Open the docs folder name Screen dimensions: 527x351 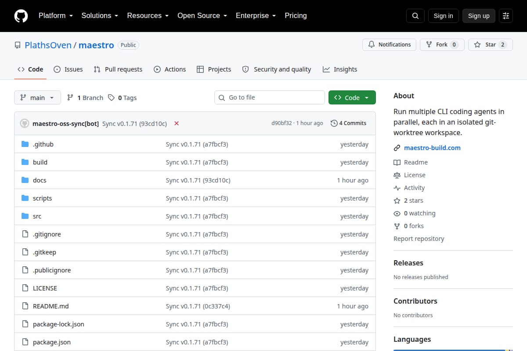click(x=40, y=180)
